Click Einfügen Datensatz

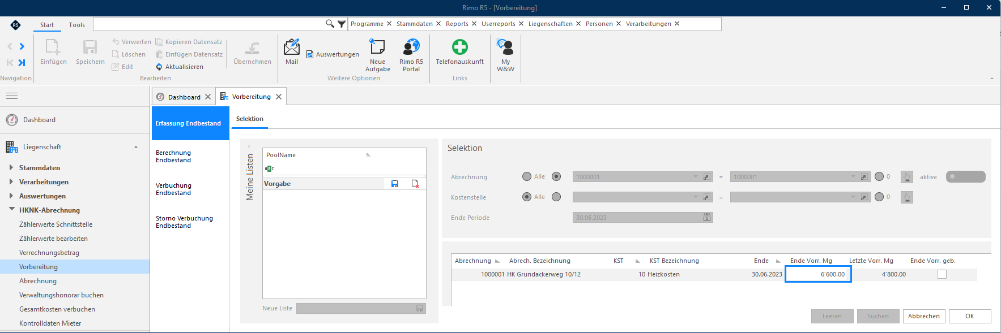189,54
